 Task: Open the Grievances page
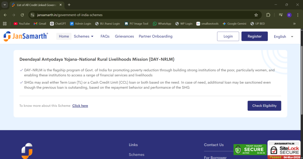coord(124,36)
